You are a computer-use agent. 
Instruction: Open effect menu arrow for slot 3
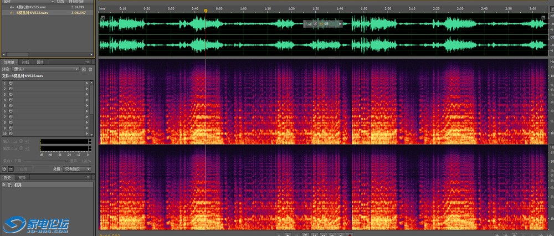tap(87, 94)
